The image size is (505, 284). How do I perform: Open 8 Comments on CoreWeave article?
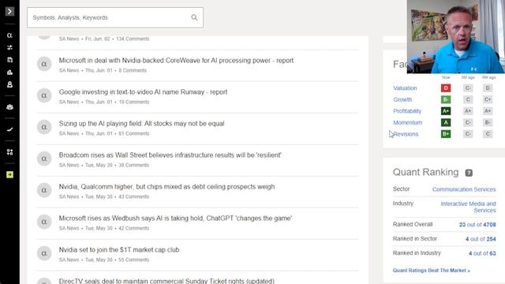(133, 70)
